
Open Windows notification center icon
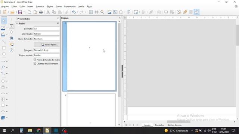click(233, 131)
